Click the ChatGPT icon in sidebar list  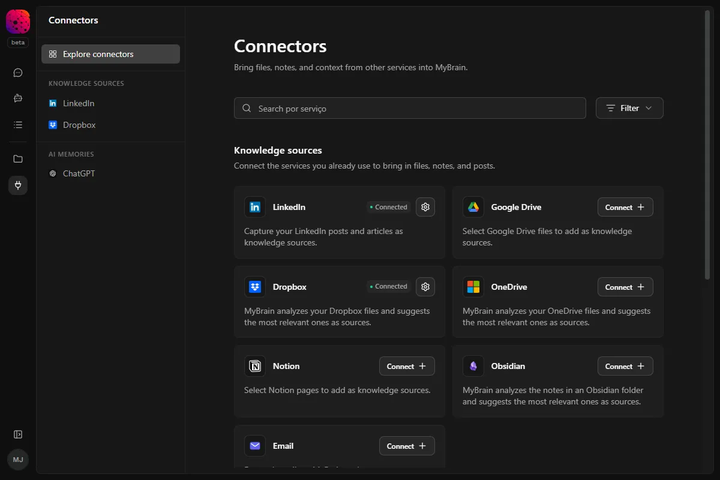tap(53, 173)
